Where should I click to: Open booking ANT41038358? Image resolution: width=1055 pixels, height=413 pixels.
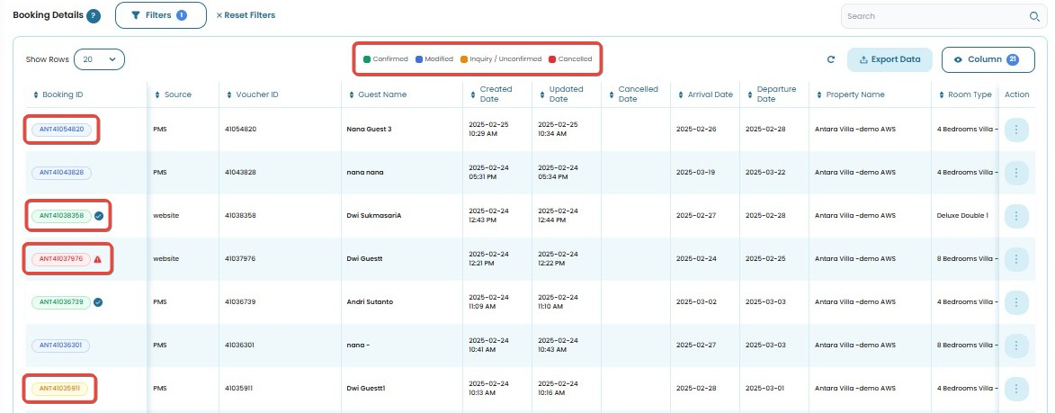[x=61, y=216]
